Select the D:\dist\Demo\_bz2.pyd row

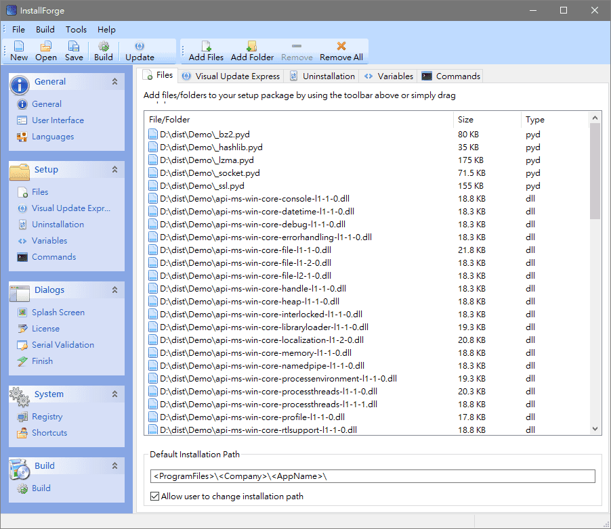coord(366,135)
